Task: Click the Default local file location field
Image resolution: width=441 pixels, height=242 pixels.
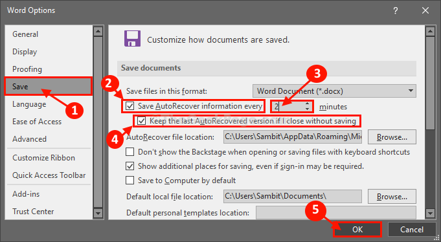Action: click(293, 196)
